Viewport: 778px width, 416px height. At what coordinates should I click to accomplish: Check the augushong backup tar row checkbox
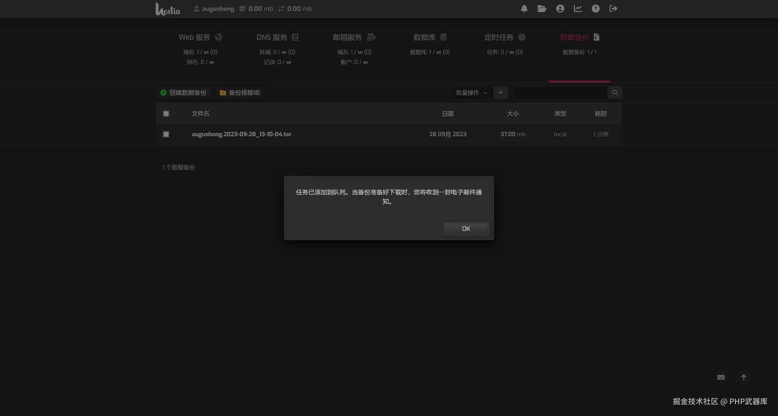[x=166, y=134]
